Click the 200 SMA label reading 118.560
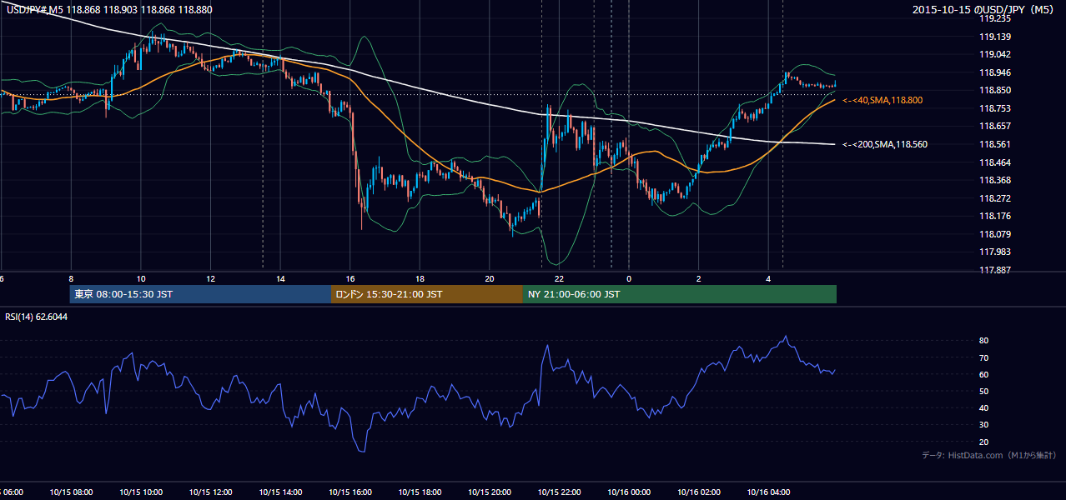This screenshot has width=1066, height=500. point(885,144)
